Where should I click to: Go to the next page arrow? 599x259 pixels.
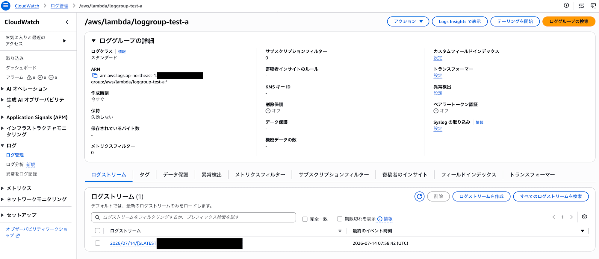[x=571, y=217]
